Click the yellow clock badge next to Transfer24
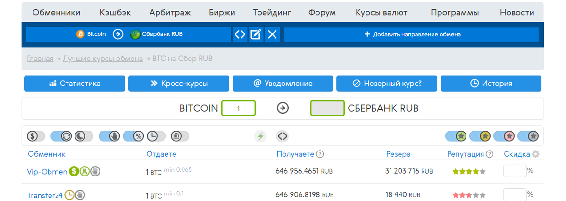The width and height of the screenshot is (566, 201). pos(69,194)
